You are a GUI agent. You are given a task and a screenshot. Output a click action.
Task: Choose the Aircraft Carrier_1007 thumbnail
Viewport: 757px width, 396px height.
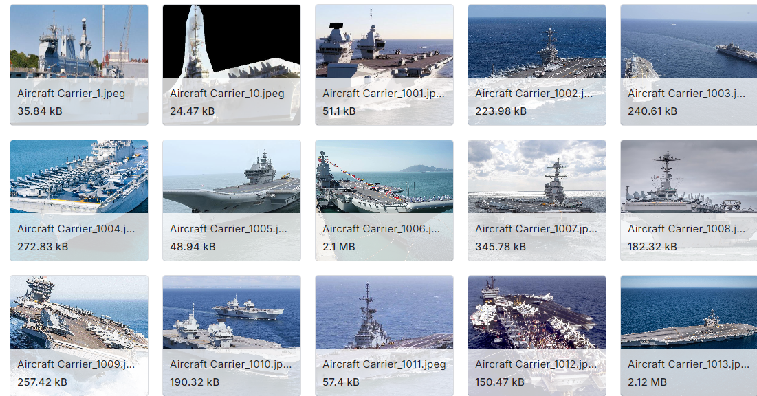[537, 201]
